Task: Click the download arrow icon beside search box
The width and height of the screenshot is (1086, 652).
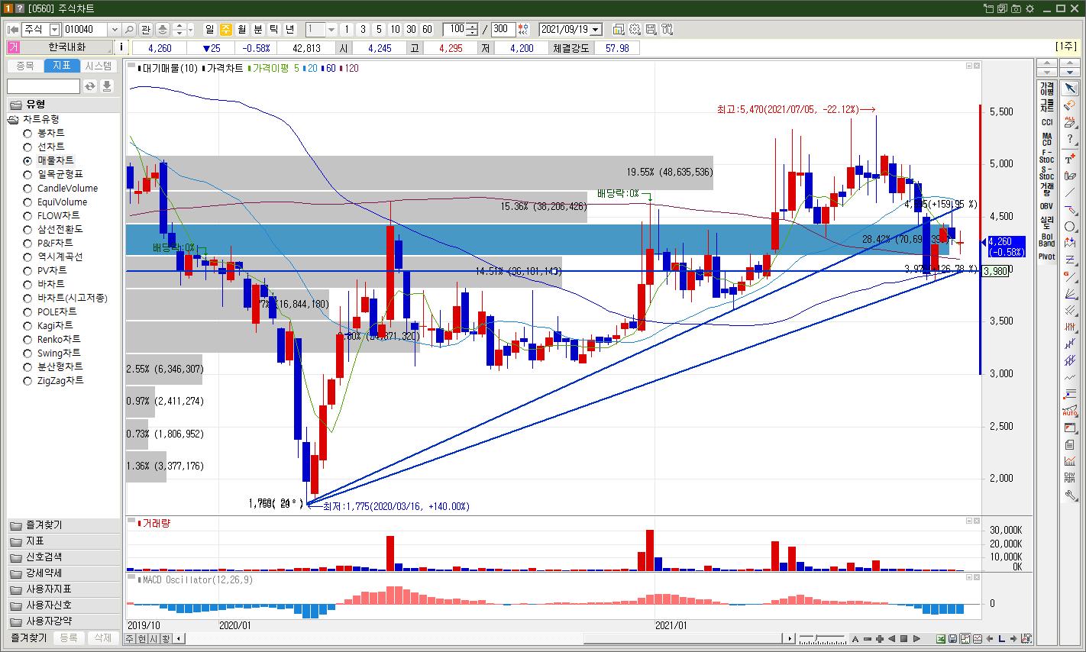Action: click(x=107, y=86)
